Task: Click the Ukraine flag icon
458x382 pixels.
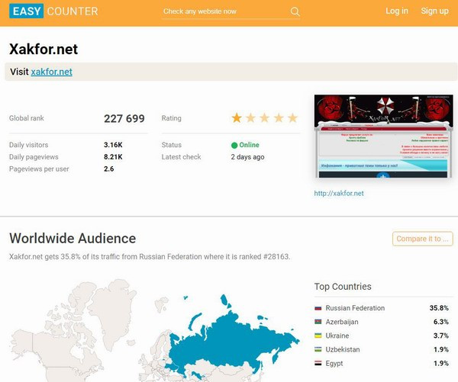Action: tap(318, 335)
